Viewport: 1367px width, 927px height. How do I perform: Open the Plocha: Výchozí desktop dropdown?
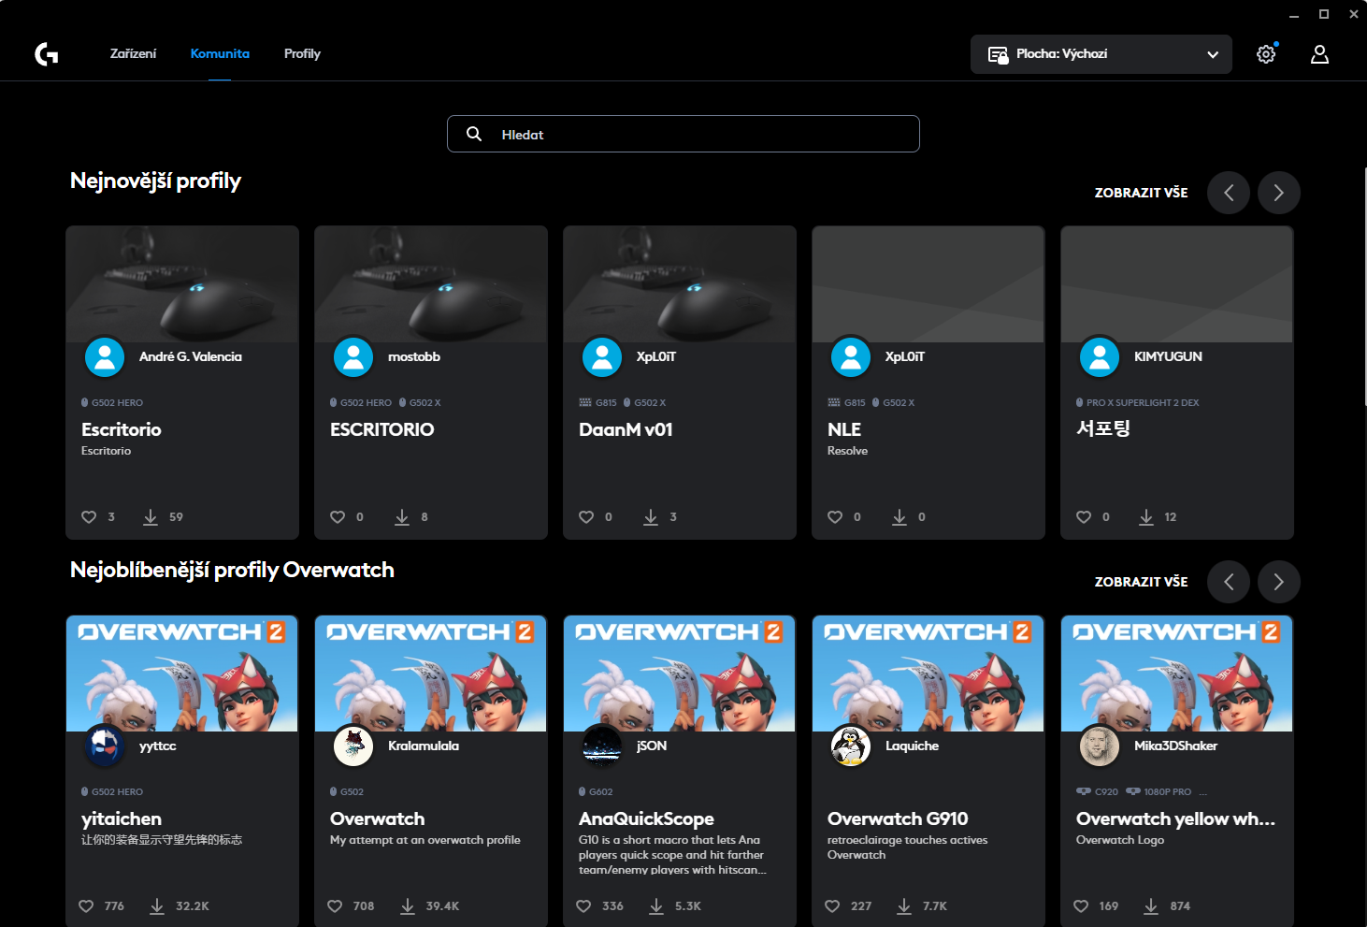(x=1101, y=53)
